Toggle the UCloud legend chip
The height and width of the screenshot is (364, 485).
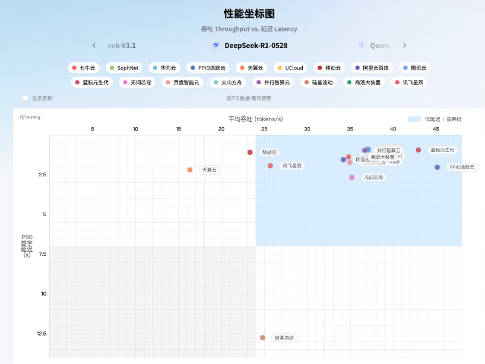coord(290,68)
